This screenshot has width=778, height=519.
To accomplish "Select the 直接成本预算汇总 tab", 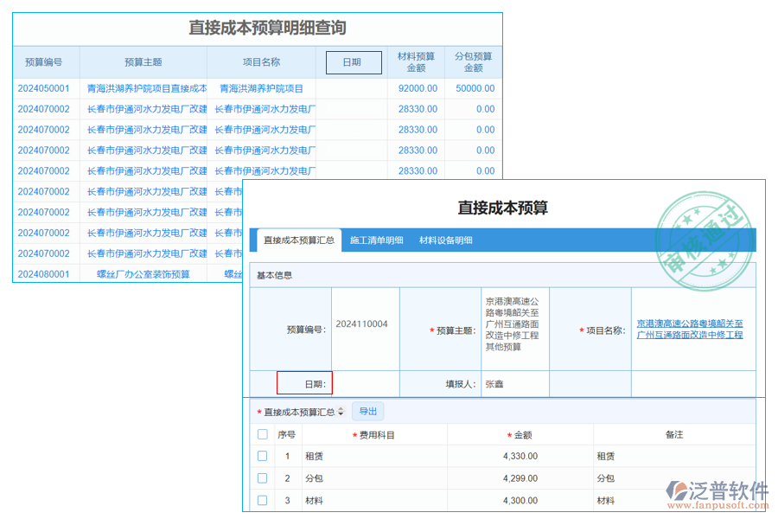I will click(x=299, y=240).
